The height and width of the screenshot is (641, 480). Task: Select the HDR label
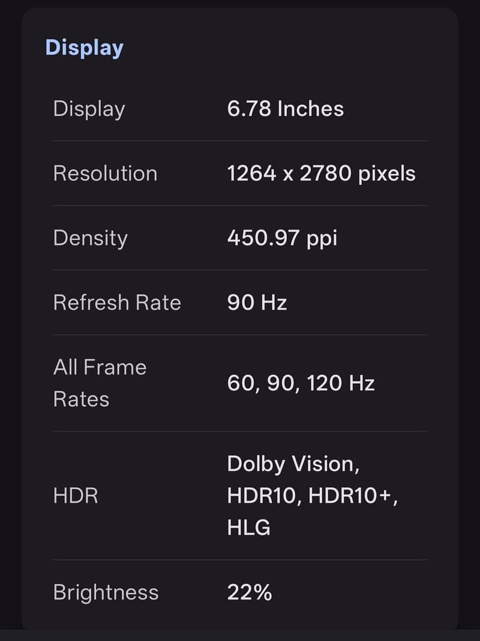76,496
